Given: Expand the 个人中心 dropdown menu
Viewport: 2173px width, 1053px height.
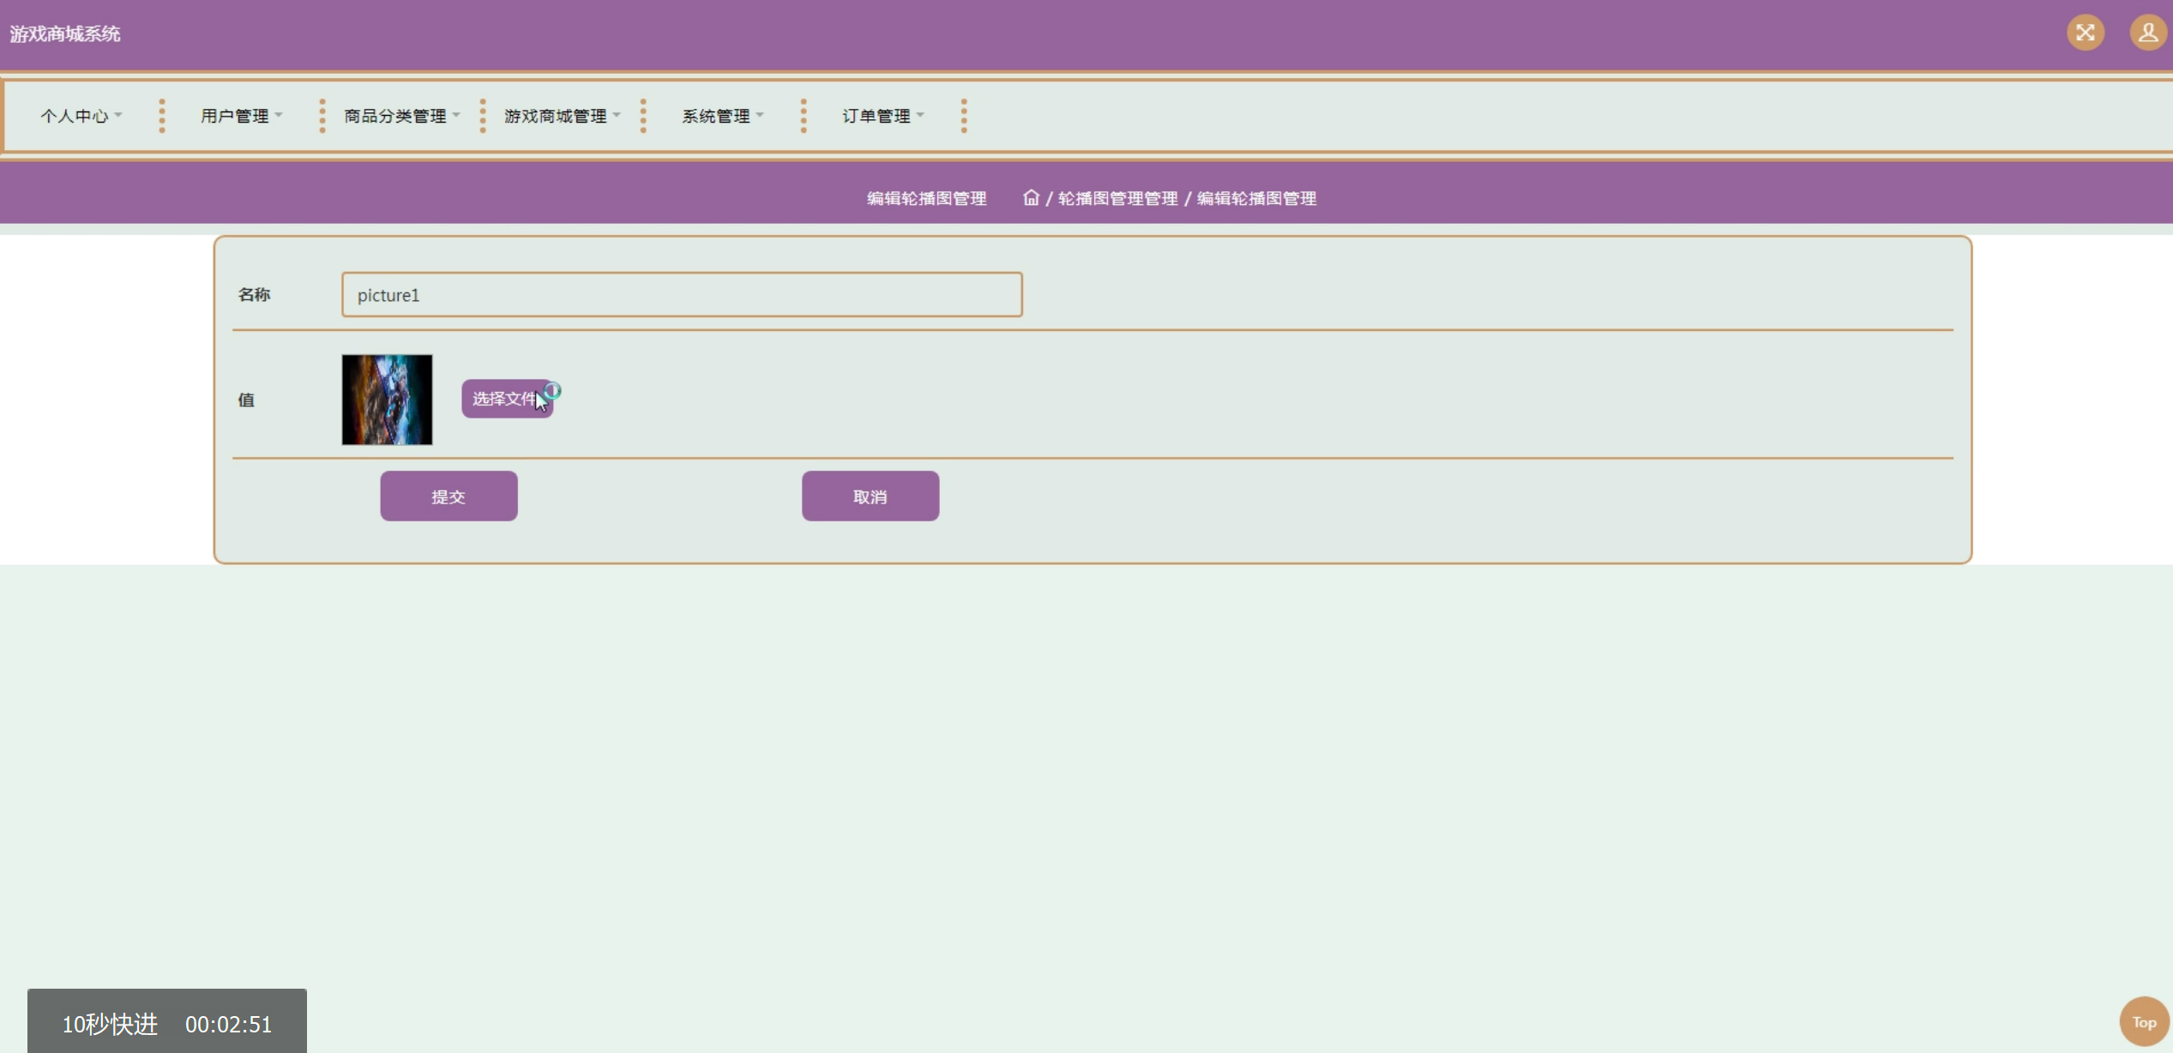Looking at the screenshot, I should (81, 116).
